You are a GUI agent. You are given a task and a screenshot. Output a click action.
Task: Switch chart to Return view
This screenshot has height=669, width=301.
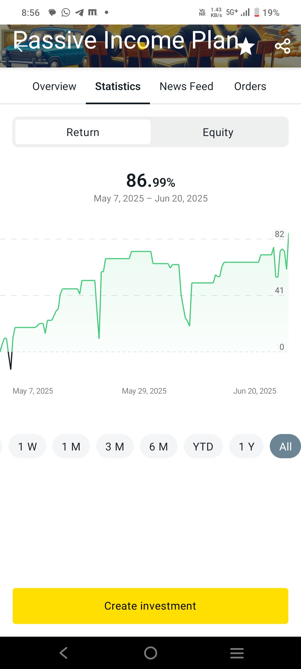(x=83, y=132)
